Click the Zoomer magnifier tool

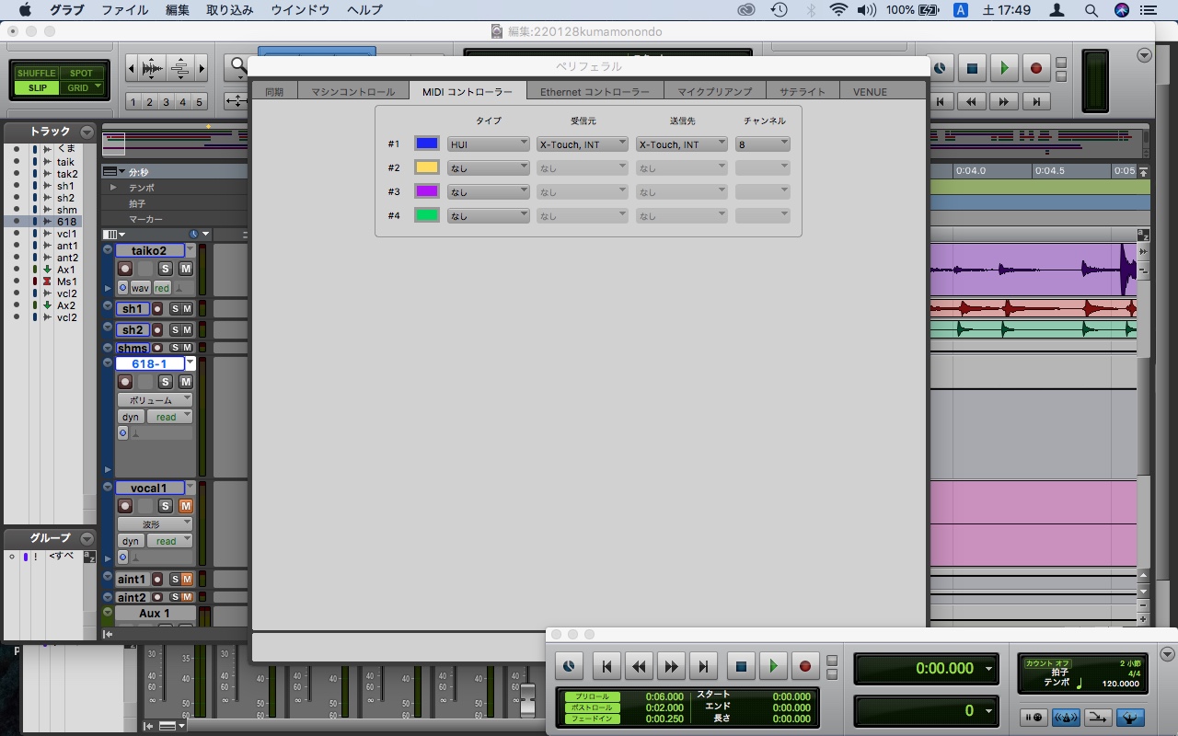pyautogui.click(x=237, y=66)
